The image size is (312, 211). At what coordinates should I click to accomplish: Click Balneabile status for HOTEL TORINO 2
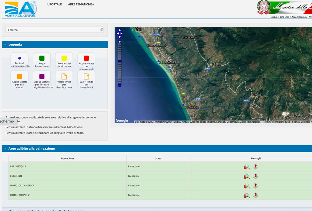pyautogui.click(x=134, y=195)
